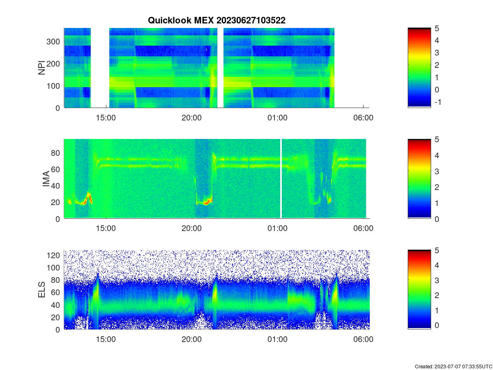
Task: Click the 15:00 tick under the ELS panel
Action: (107, 339)
